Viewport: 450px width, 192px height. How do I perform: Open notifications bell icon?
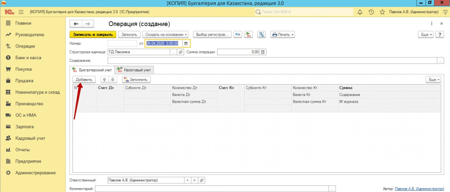pyautogui.click(x=360, y=12)
